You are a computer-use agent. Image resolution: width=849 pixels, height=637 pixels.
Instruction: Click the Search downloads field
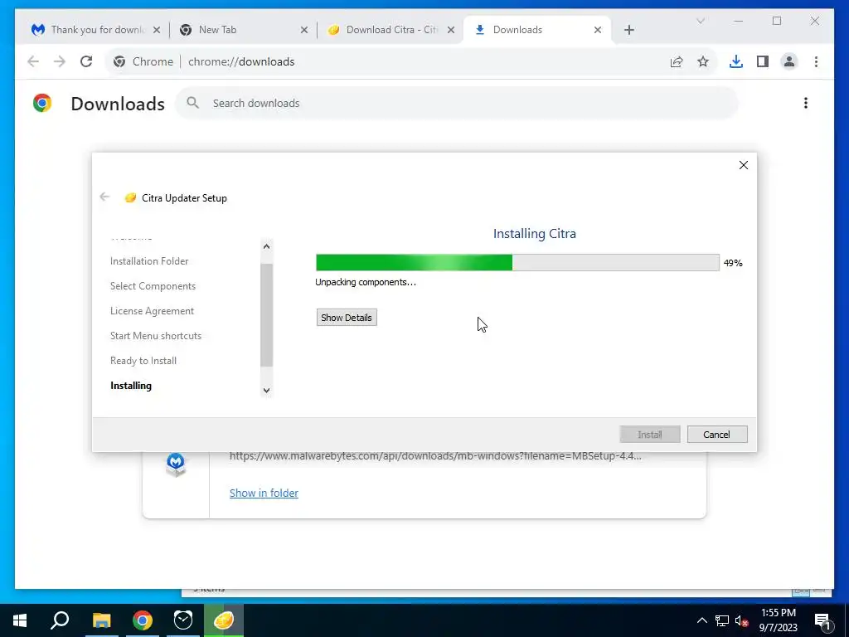[457, 103]
